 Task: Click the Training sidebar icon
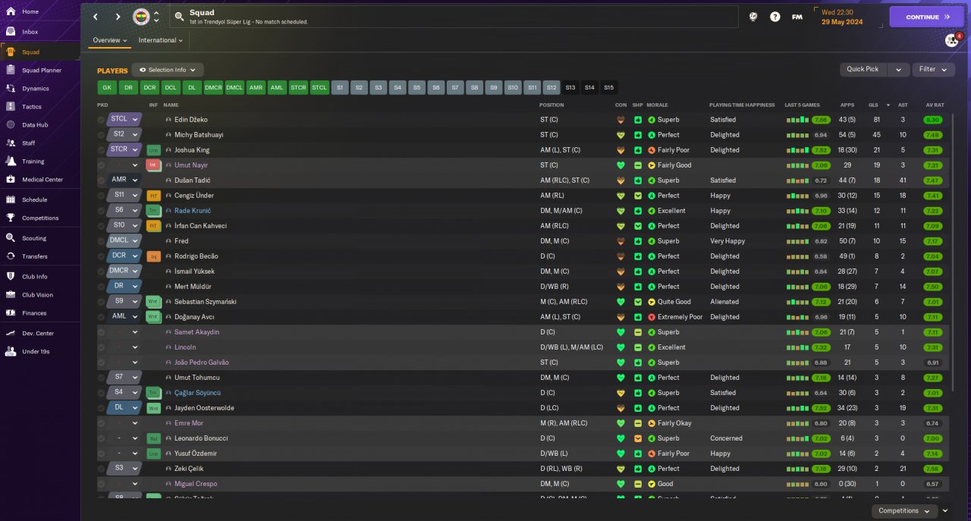[10, 161]
